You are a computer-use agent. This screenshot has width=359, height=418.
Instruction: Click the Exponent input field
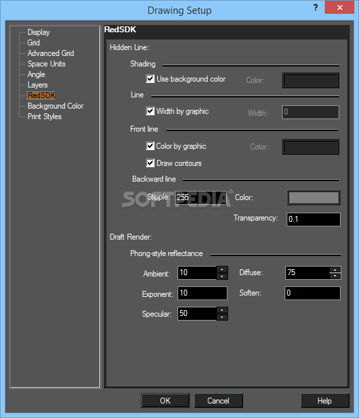point(203,293)
